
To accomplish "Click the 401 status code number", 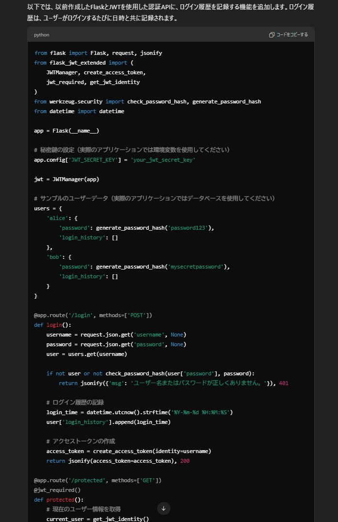I will pyautogui.click(x=284, y=383).
